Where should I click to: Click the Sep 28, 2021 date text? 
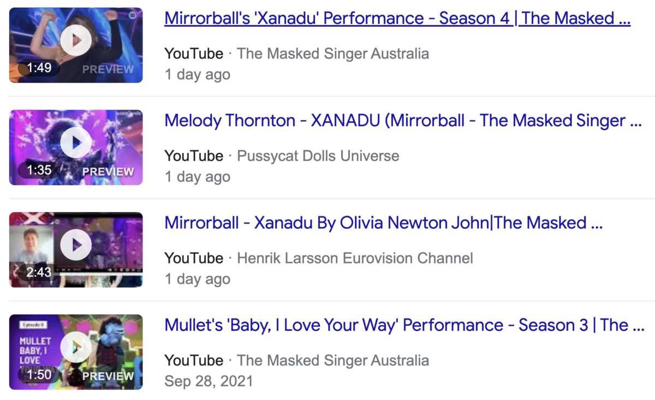click(209, 381)
